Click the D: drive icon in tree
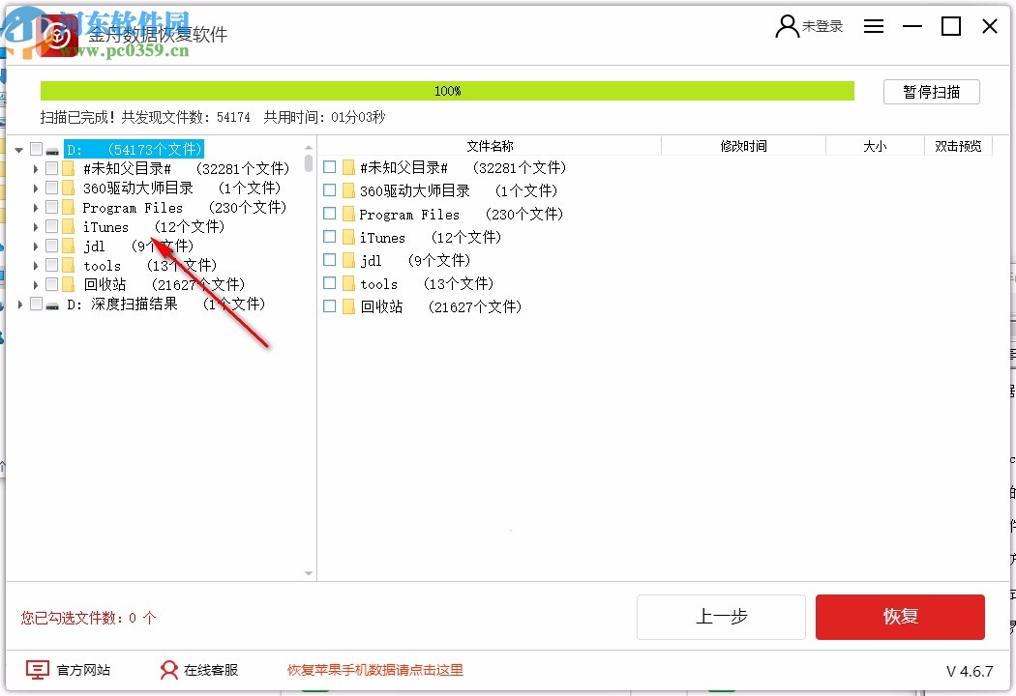 52,149
